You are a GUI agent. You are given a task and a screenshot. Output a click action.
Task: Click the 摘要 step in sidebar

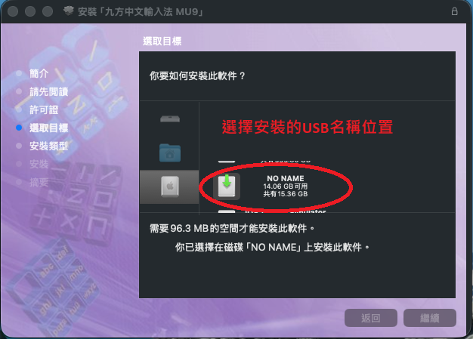39,182
